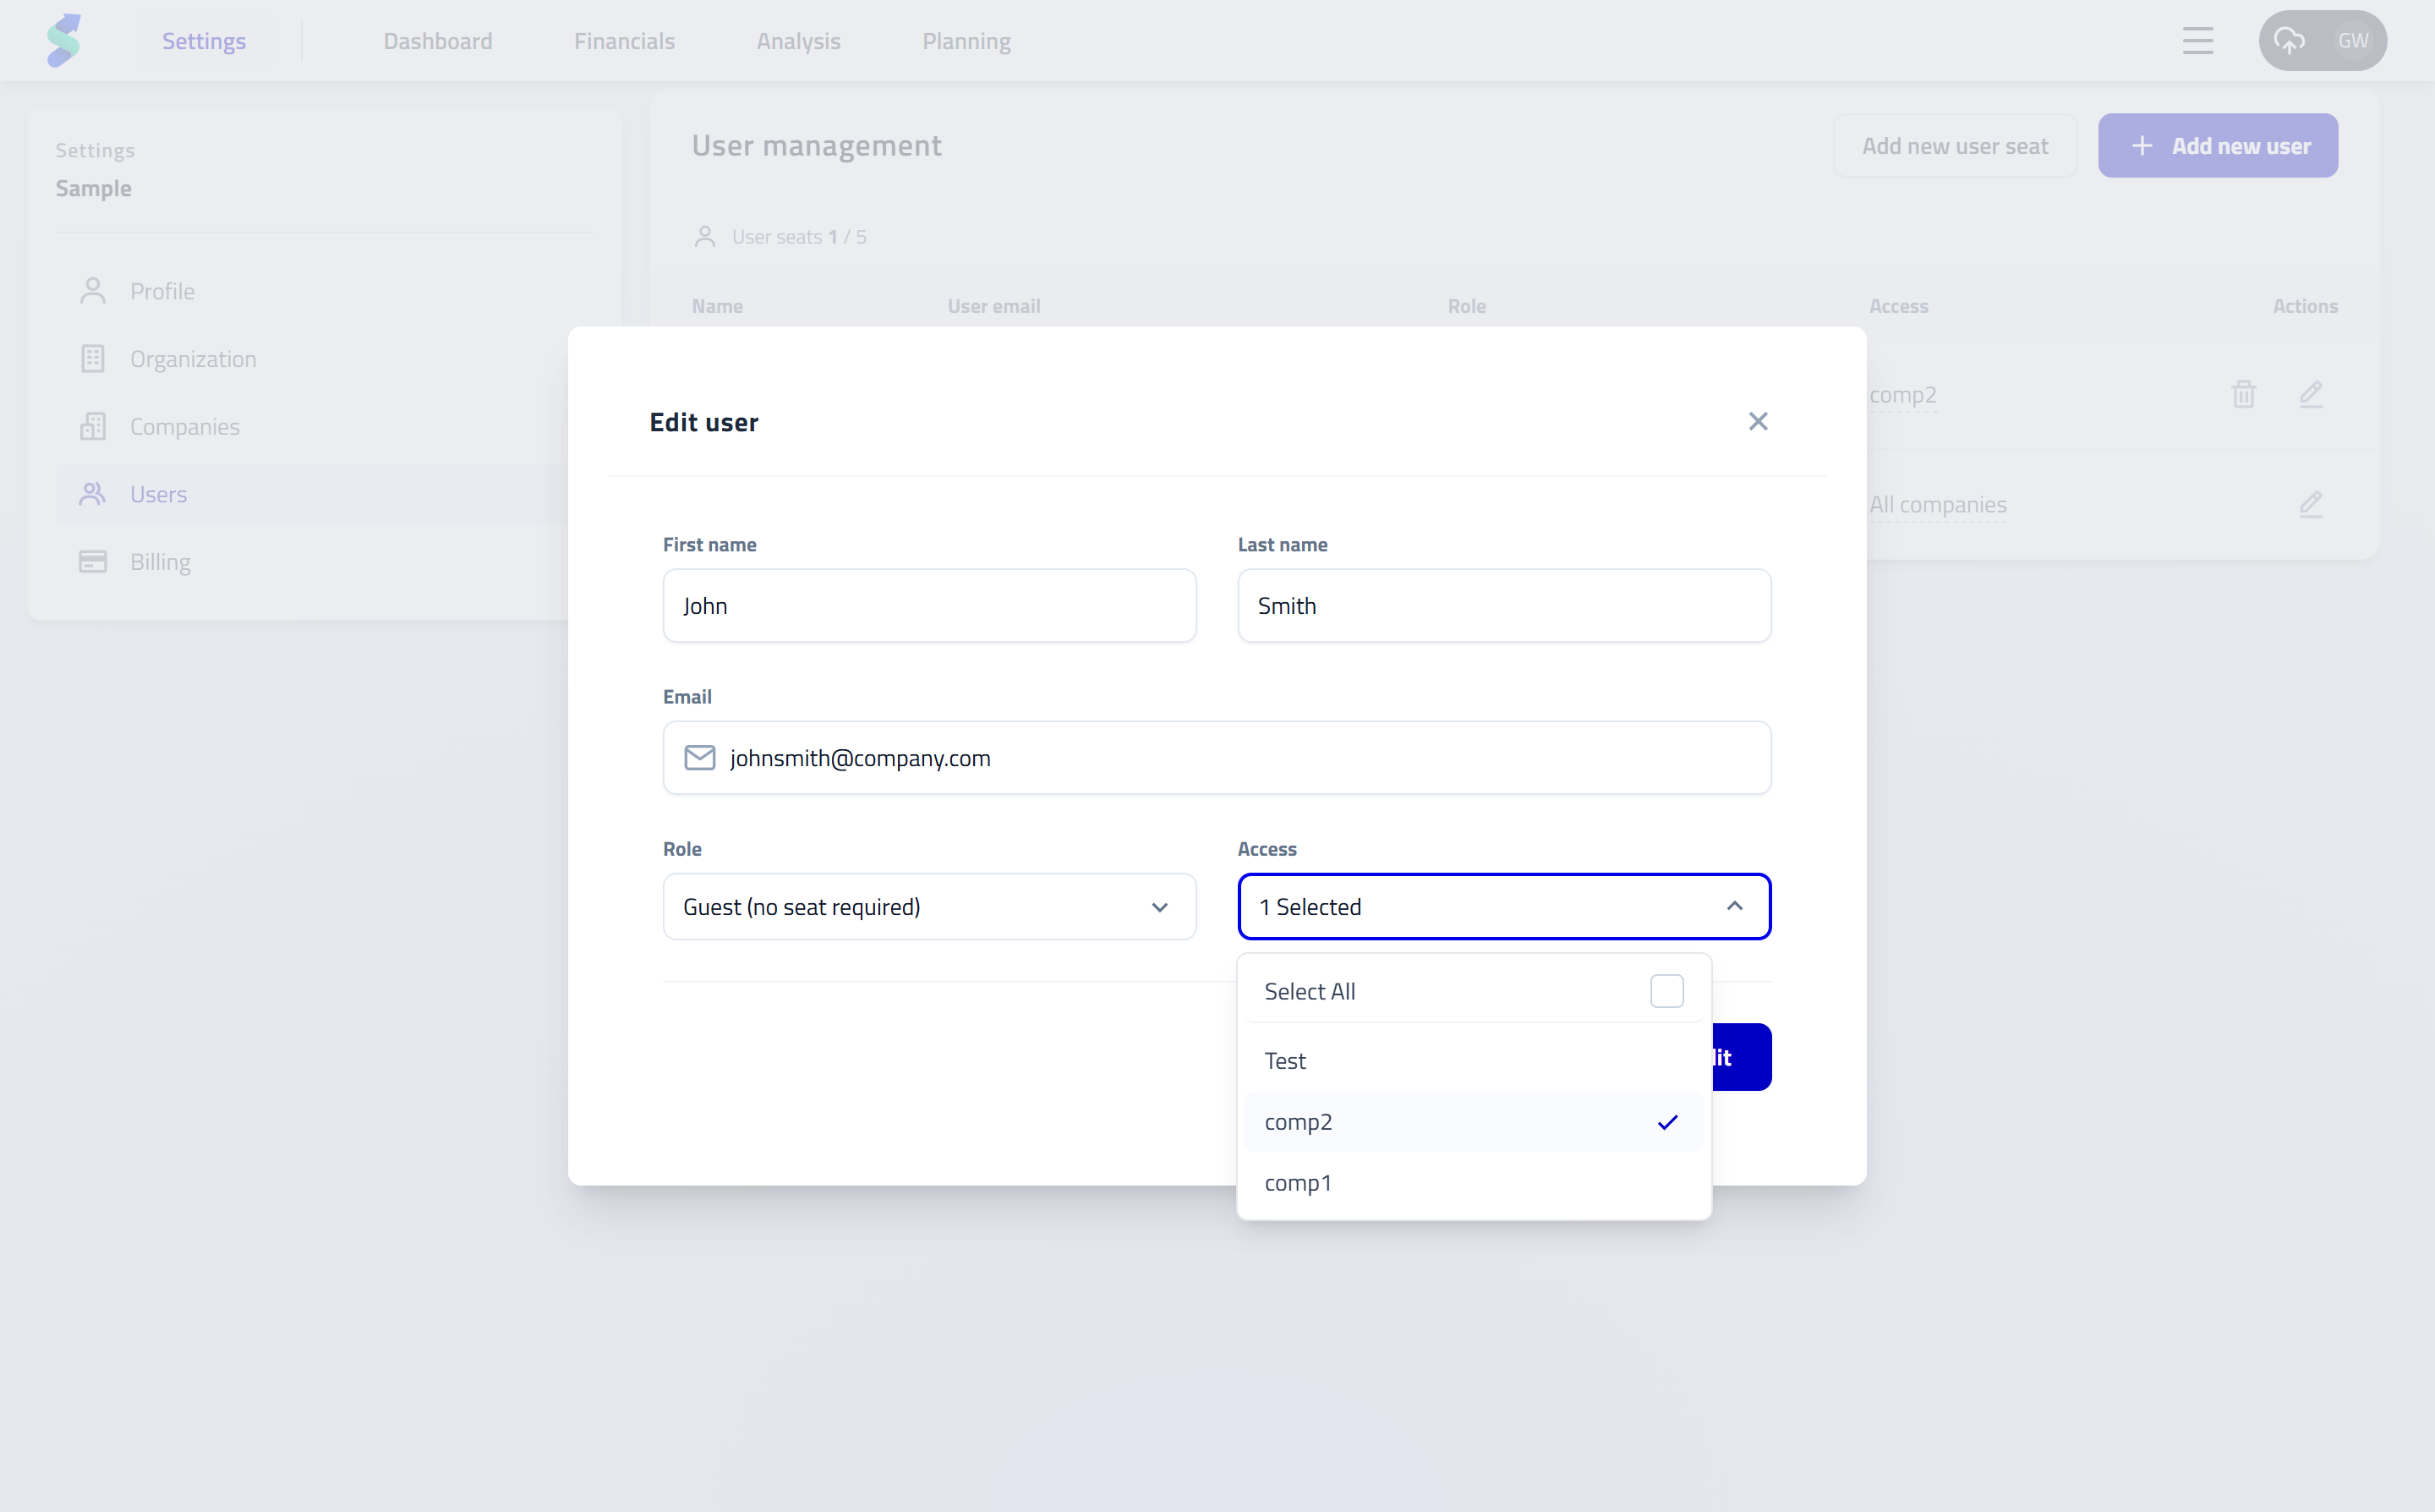Select the Users sidebar icon
This screenshot has height=1512, width=2435.
(93, 493)
